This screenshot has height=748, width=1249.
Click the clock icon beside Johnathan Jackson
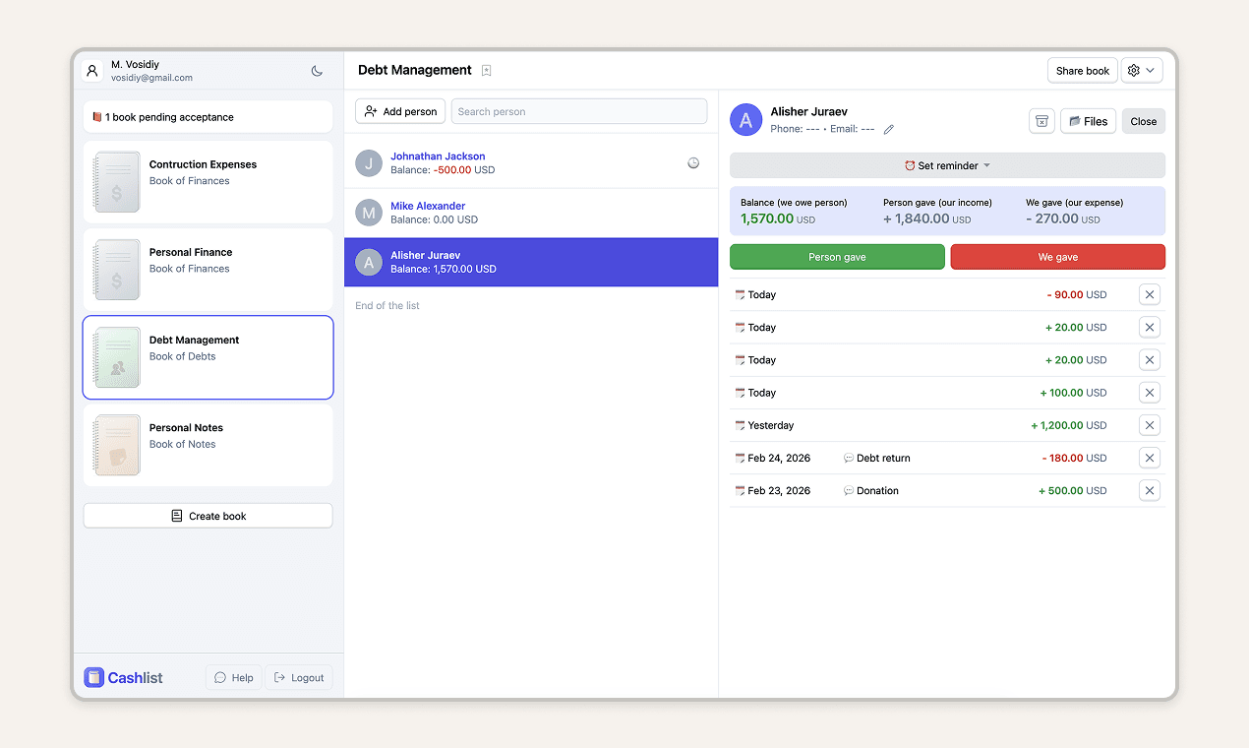point(693,162)
